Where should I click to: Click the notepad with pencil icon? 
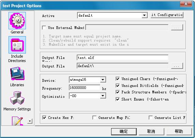point(17,121)
